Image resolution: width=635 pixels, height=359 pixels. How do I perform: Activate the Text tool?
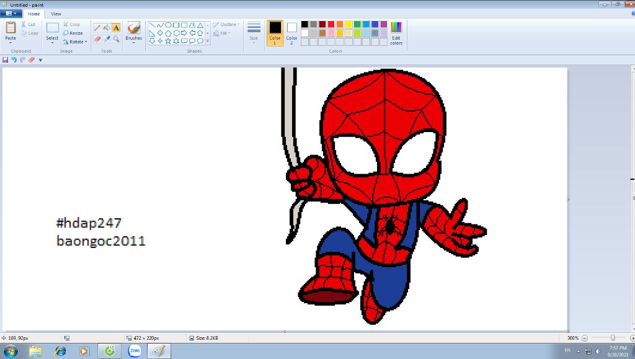(x=116, y=28)
